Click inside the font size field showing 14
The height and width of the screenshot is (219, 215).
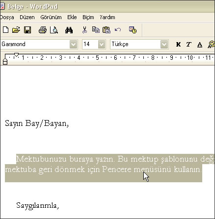coord(90,44)
